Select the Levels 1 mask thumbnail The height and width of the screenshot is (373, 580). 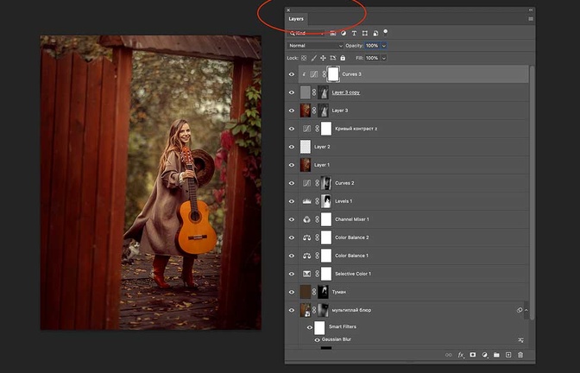[x=326, y=201]
